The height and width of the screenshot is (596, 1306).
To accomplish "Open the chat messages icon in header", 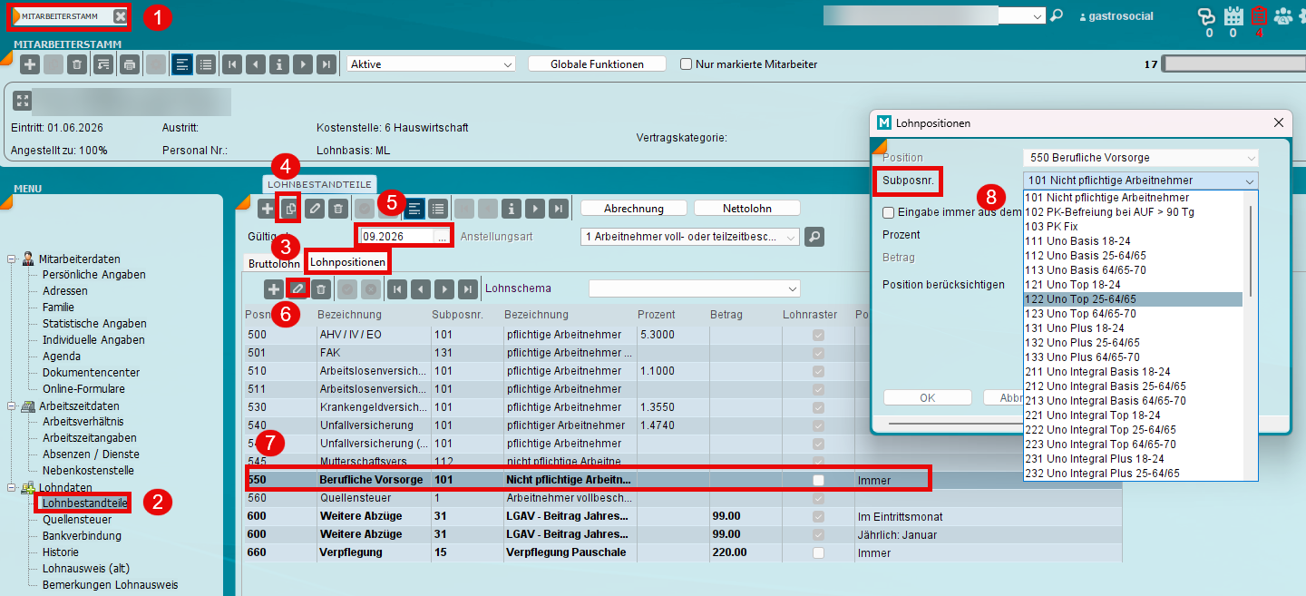I will point(1206,16).
